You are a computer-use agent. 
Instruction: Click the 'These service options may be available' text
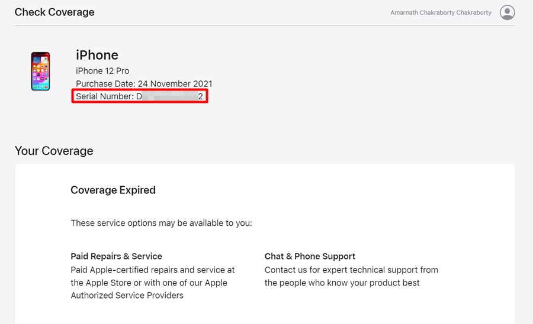click(161, 223)
